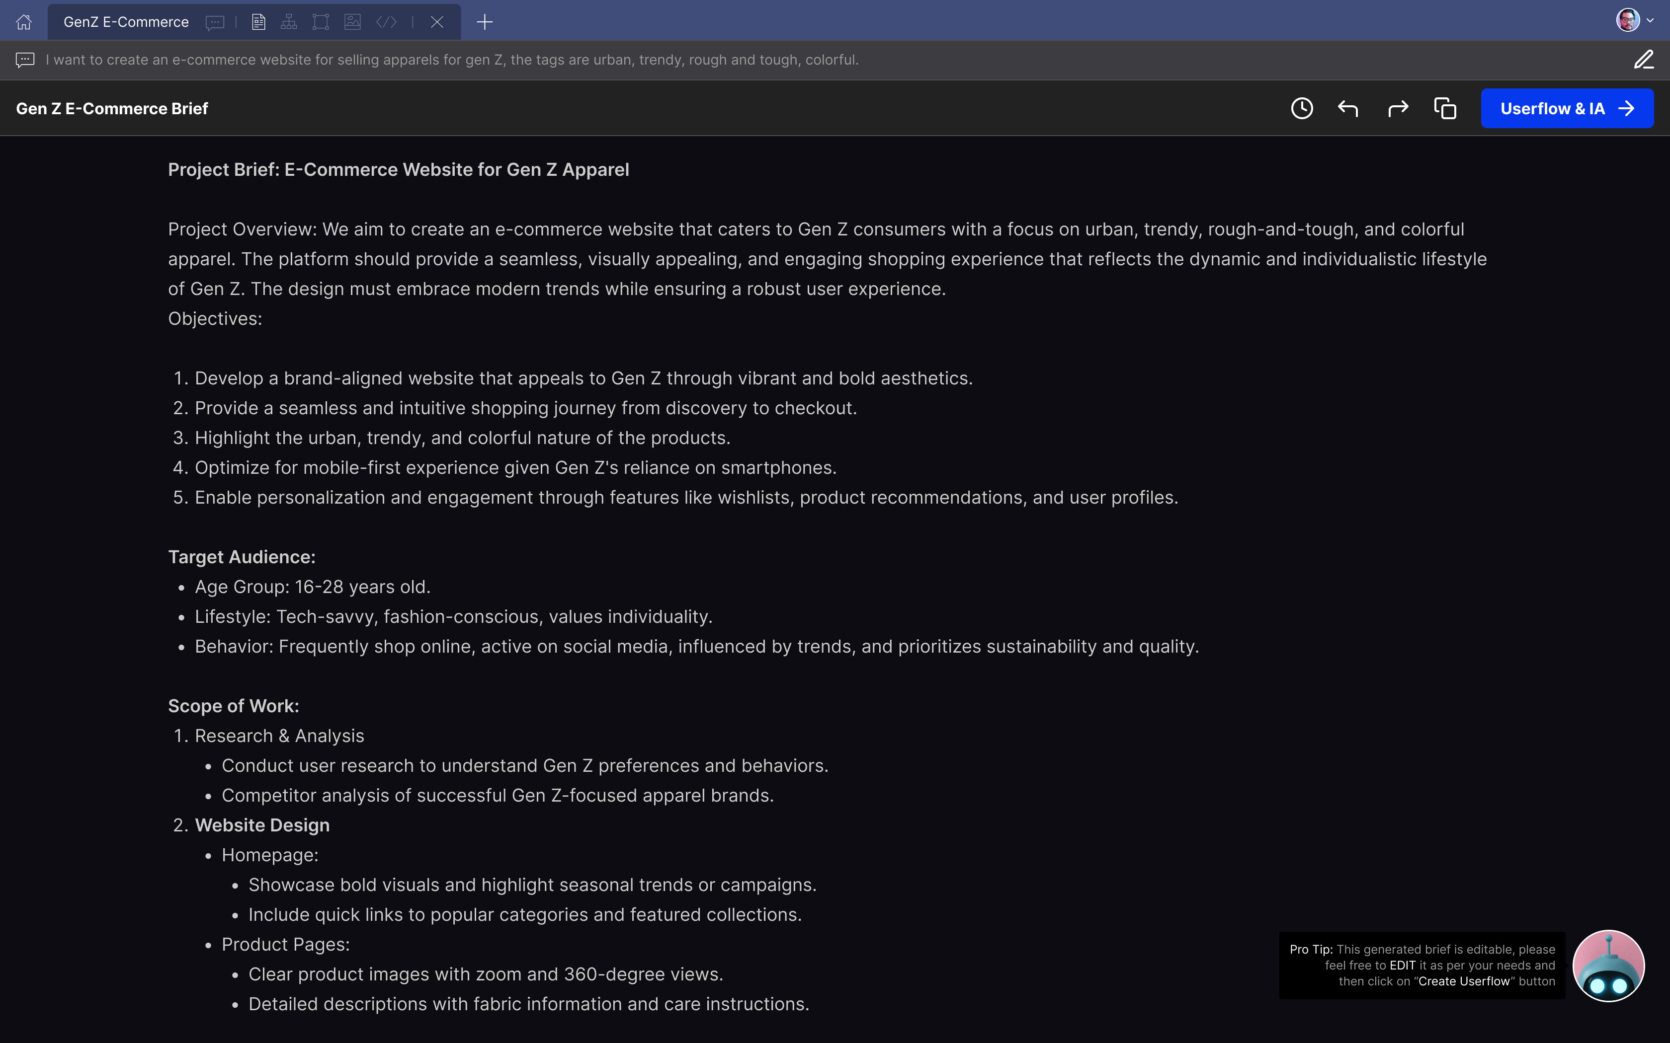Viewport: 1670px width, 1043px height.
Task: Open the image design stage icon
Action: (x=352, y=22)
